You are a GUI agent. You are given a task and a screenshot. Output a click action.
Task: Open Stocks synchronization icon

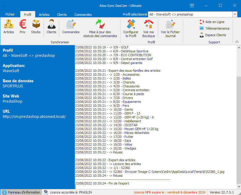(36, 24)
